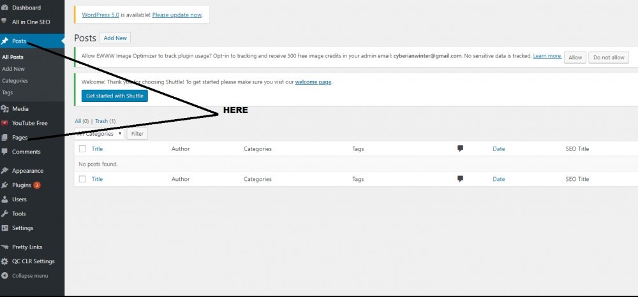Open Appearance menu item

point(27,171)
